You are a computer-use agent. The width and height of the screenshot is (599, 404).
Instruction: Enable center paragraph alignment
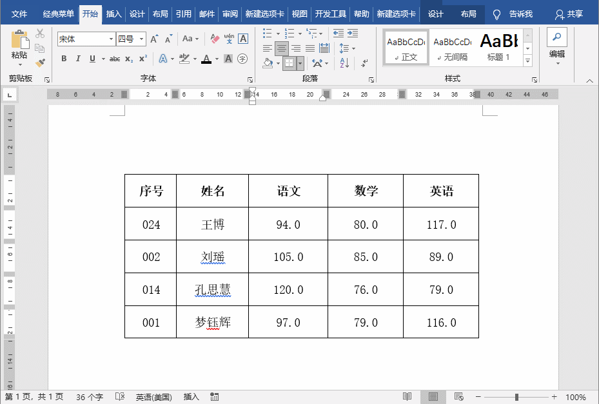pos(281,48)
